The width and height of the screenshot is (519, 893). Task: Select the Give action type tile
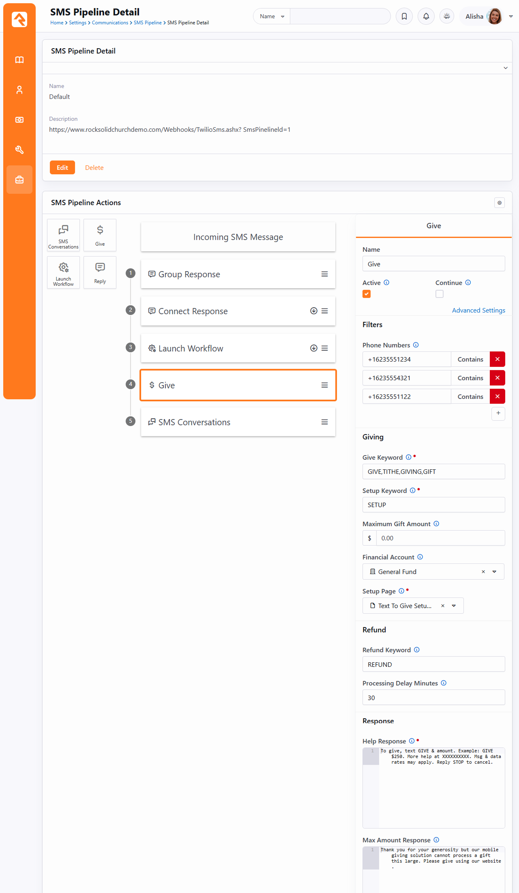pos(100,235)
